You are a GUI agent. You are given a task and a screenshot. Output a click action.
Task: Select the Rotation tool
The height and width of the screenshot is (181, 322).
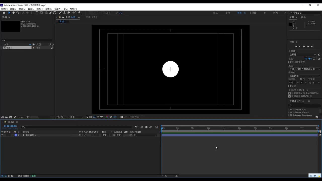37,13
